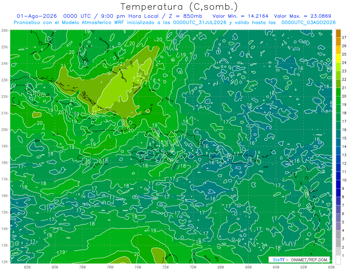Click the color bar label '10'
The width and height of the screenshot is (352, 271).
tap(344, 180)
